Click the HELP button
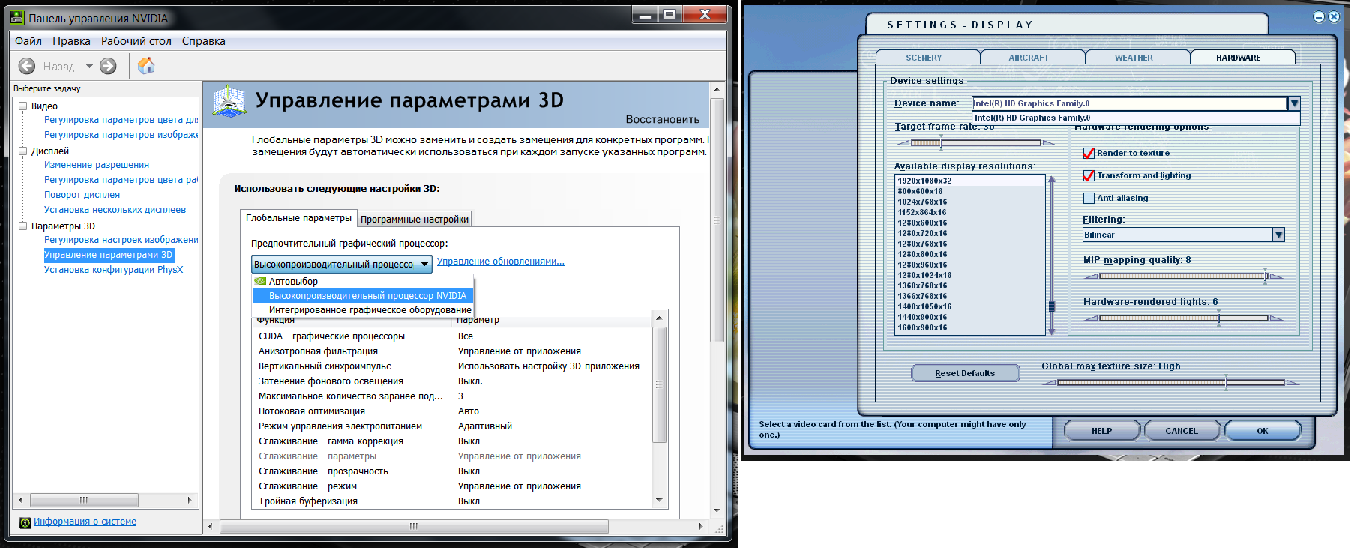1351x550 pixels. [x=1101, y=431]
